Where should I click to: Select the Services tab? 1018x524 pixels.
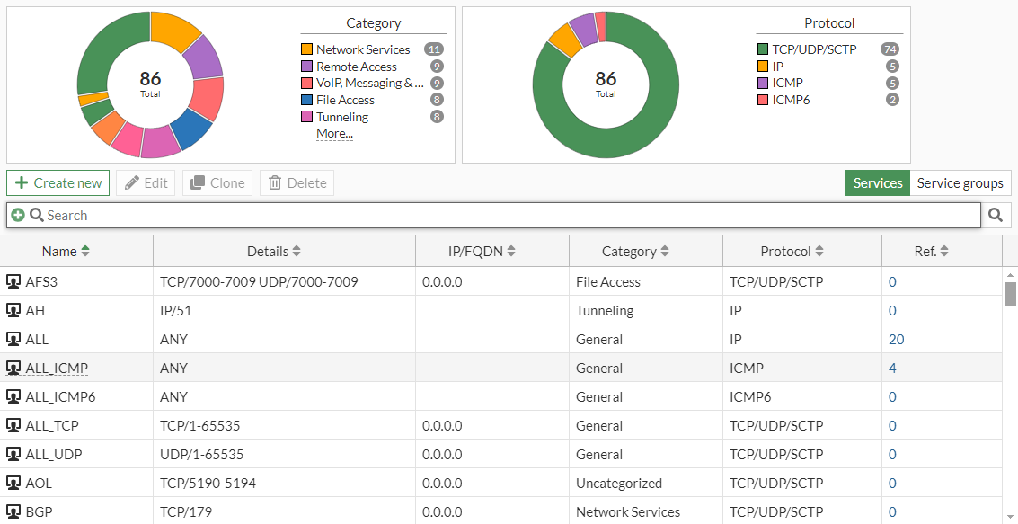877,183
